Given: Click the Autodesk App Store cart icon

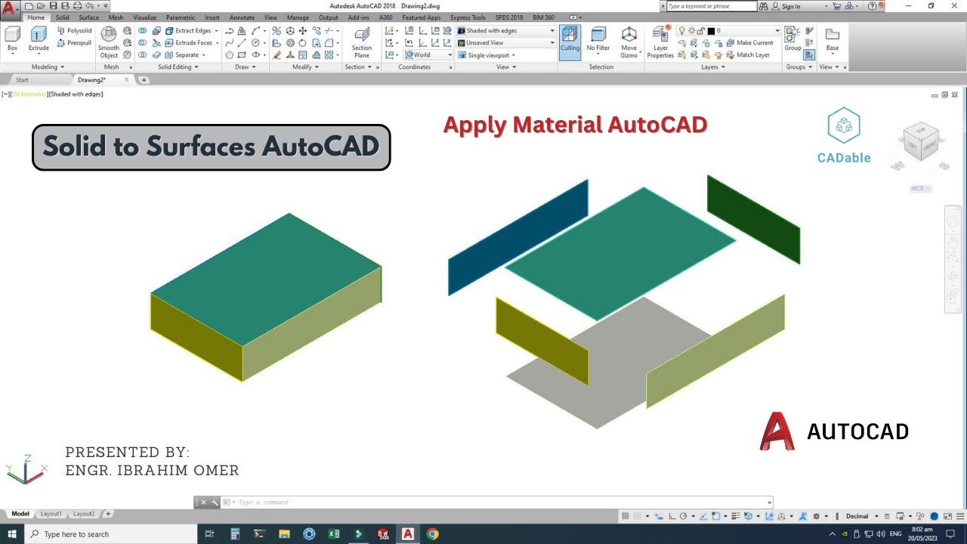Looking at the screenshot, I should 836,6.
